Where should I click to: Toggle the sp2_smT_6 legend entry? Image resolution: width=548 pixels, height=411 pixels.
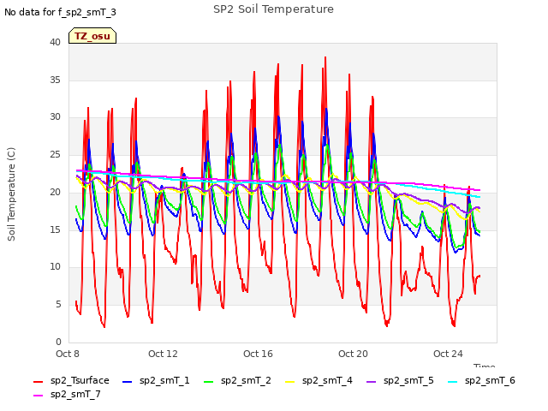(x=481, y=380)
